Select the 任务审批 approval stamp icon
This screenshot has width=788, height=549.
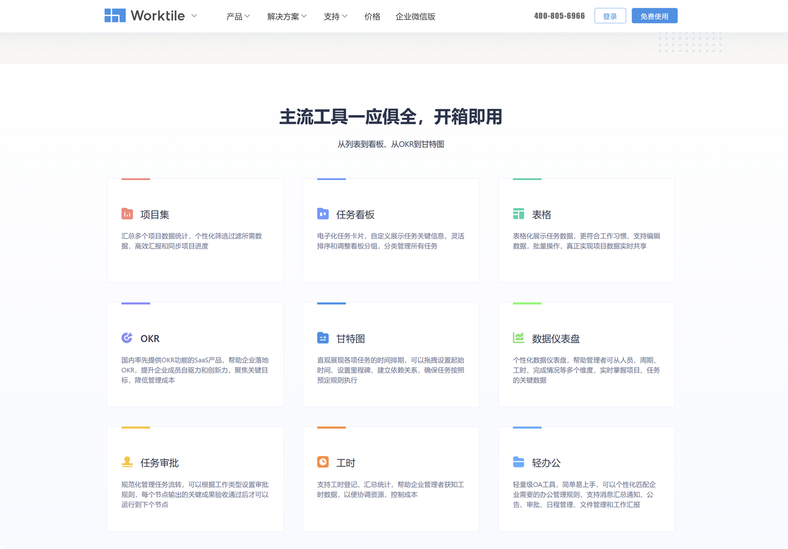pos(127,462)
